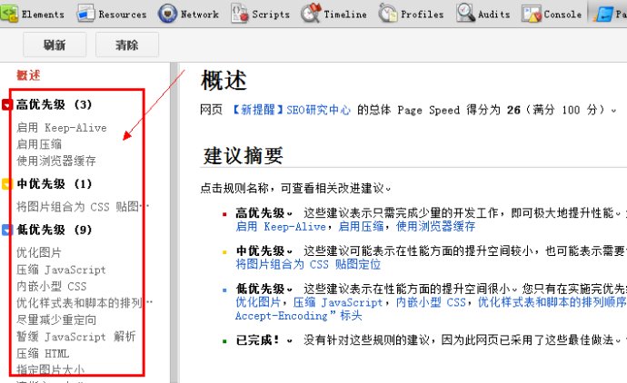Click the blue low priority icon
Viewport: 627px width, 383px height.
tap(6, 230)
